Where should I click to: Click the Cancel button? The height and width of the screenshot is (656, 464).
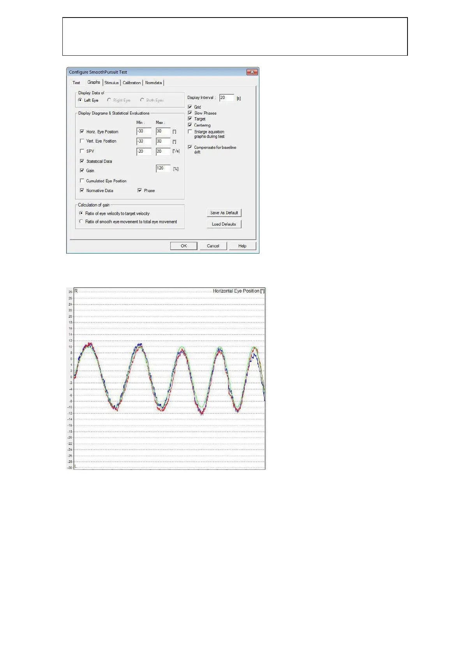(x=213, y=246)
